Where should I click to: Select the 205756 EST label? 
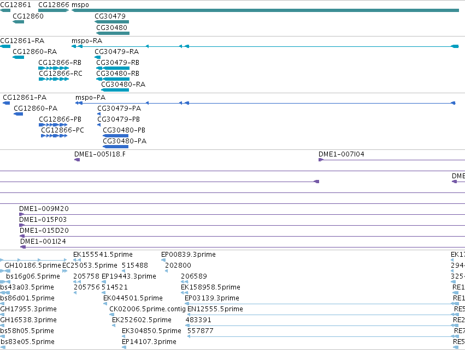86,287
